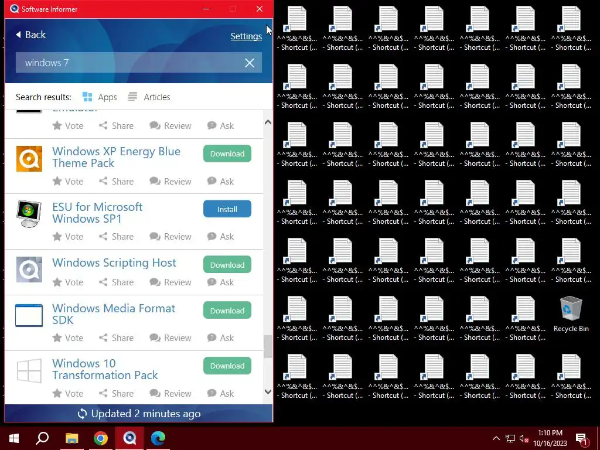The image size is (600, 450).
Task: Ask about Windows Media Format SDK
Action: pyautogui.click(x=220, y=338)
